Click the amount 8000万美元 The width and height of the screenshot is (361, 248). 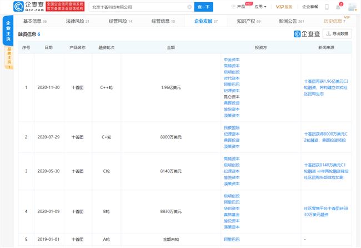click(171, 137)
